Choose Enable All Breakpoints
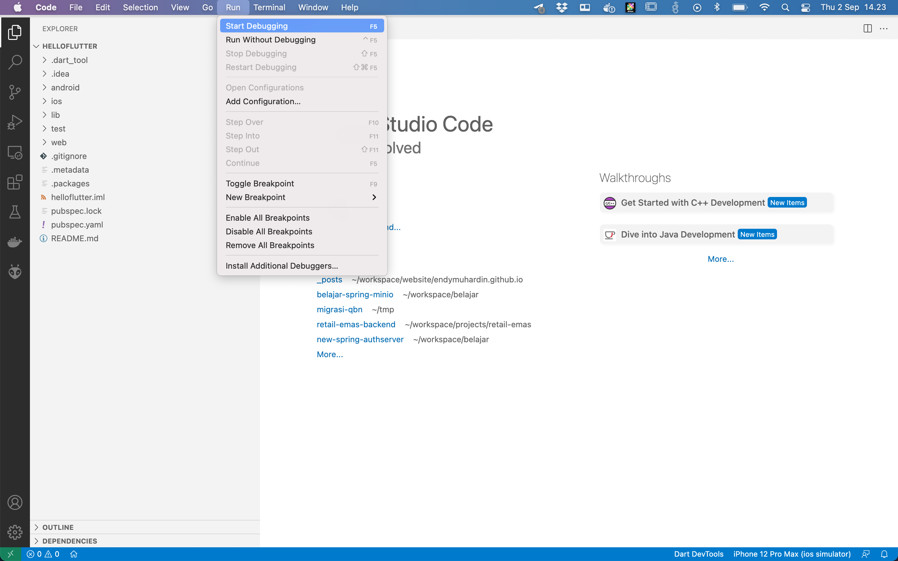The image size is (898, 561). click(x=302, y=218)
